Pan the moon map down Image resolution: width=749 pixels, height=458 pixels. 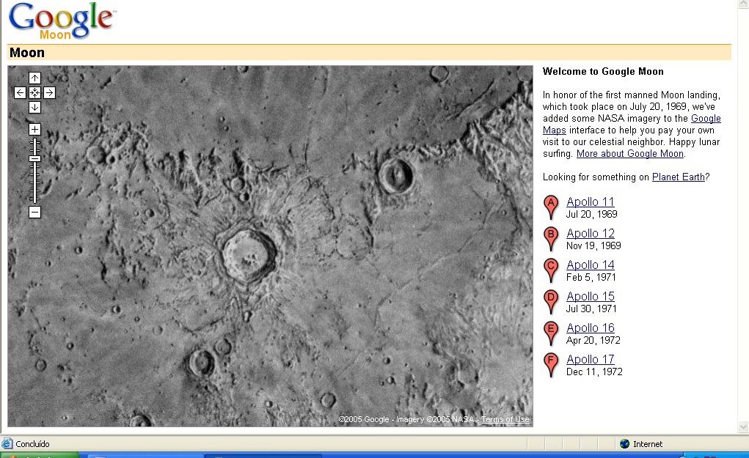tap(34, 107)
